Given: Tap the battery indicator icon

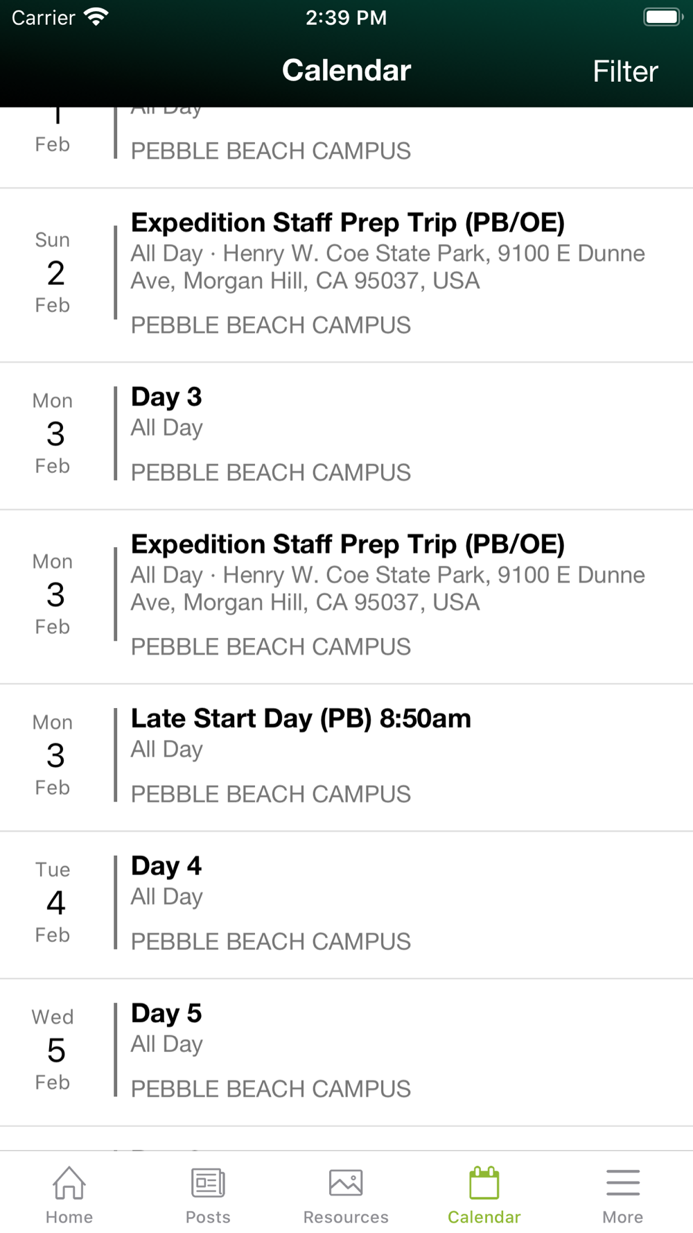Looking at the screenshot, I should (x=663, y=17).
